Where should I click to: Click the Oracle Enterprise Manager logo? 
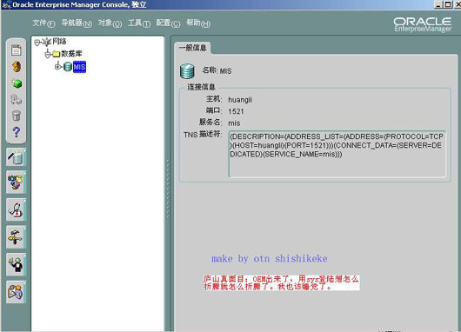click(x=422, y=24)
